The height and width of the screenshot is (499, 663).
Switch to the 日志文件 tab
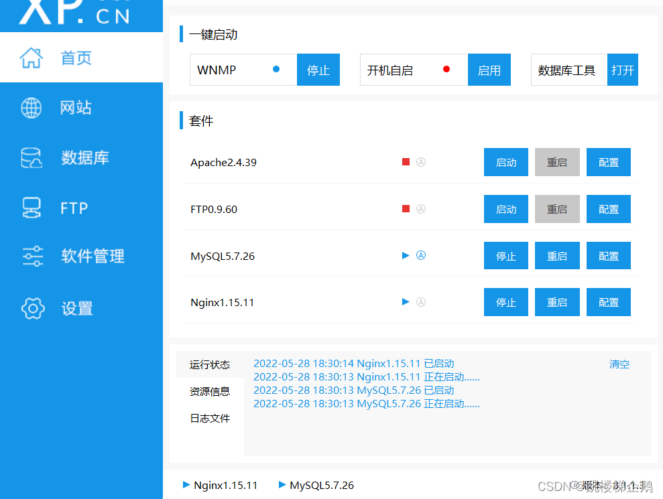tap(210, 419)
